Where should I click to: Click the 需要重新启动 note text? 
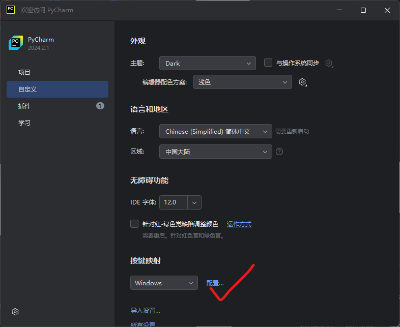pyautogui.click(x=292, y=131)
